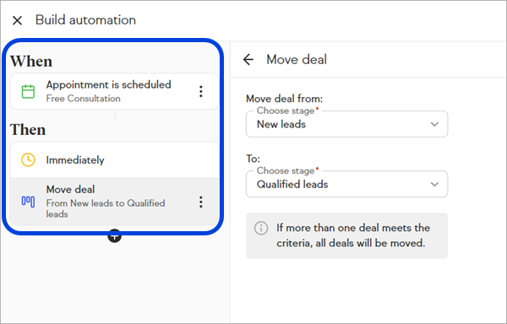Click the Move deal panel heading
Screen dimensions: 507x324
click(x=297, y=59)
